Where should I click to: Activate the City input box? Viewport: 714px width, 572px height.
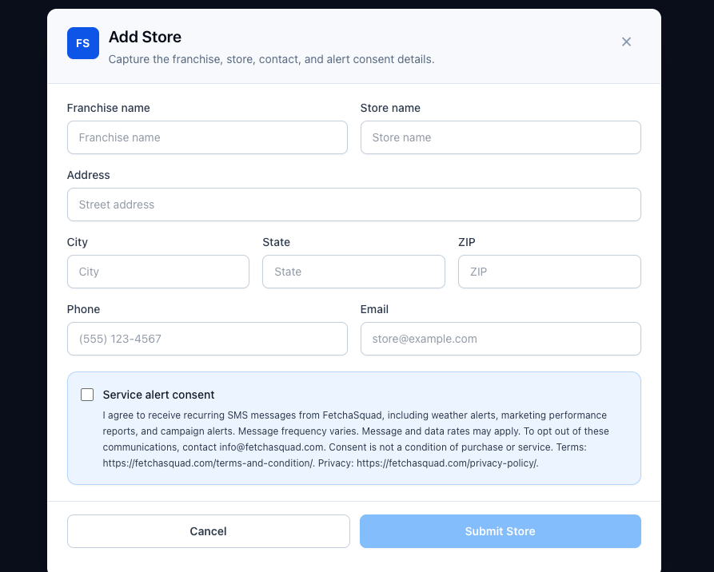pos(158,272)
